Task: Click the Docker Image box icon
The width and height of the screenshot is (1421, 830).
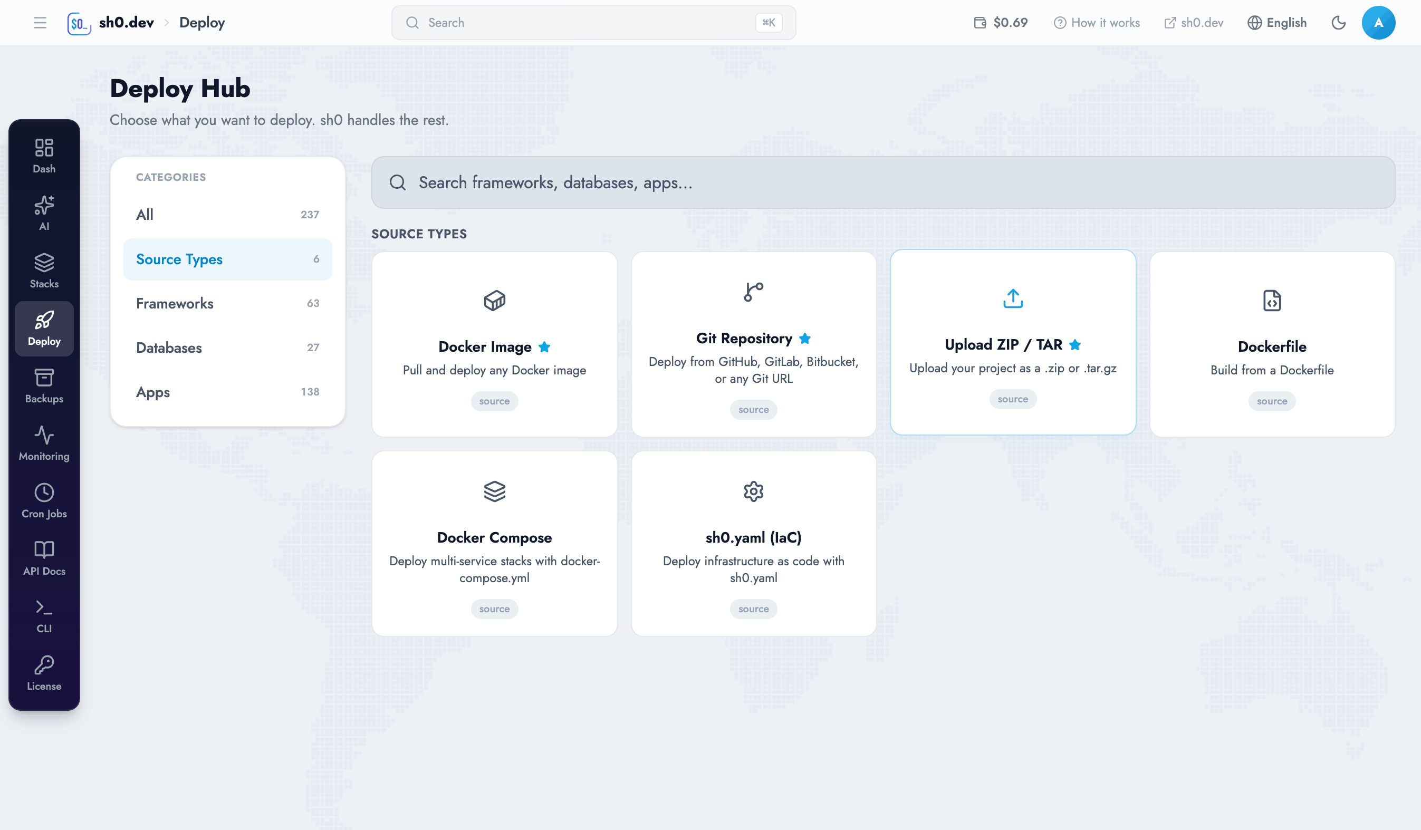Action: point(495,301)
